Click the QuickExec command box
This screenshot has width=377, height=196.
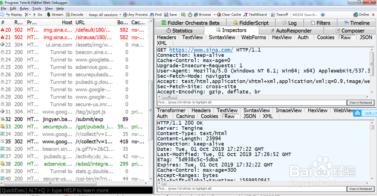77,190
